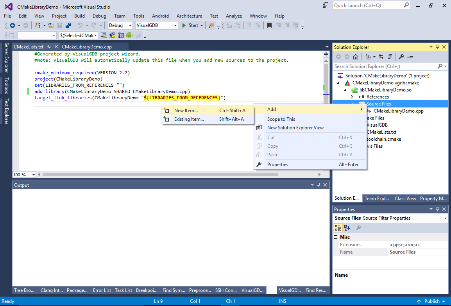Open the Debug configuration dropdown
Viewport: 451px width, 306px height.
tap(130, 25)
